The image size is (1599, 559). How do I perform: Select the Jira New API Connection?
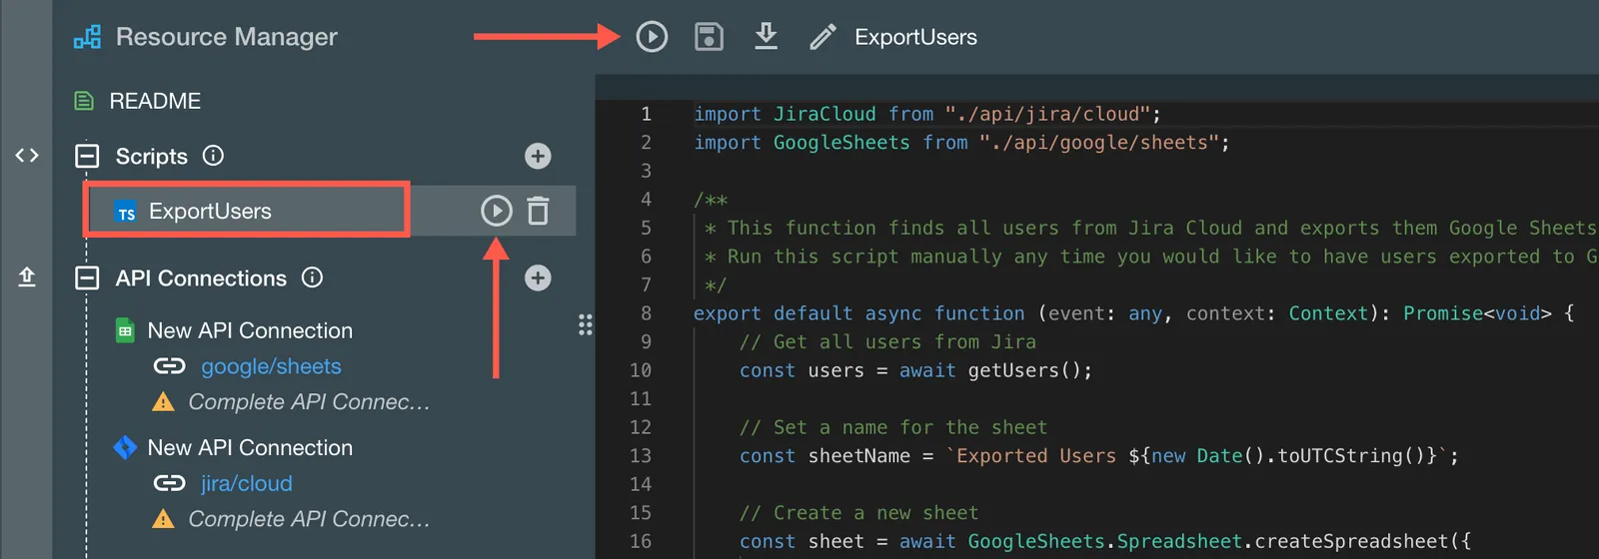pyautogui.click(x=250, y=447)
